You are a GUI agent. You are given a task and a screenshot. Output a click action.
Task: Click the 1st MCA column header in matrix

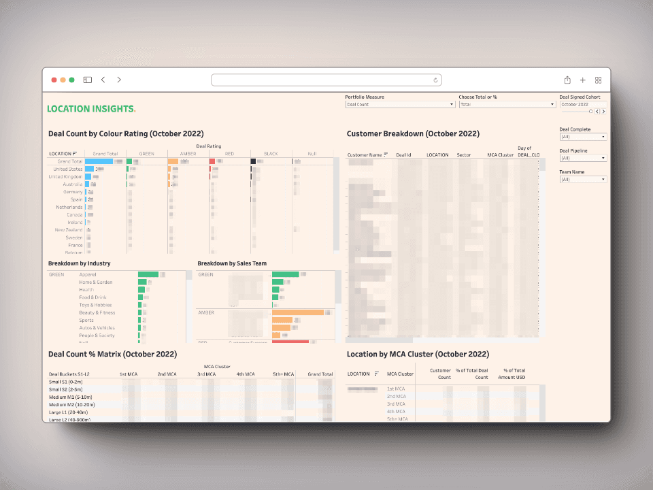pyautogui.click(x=129, y=374)
